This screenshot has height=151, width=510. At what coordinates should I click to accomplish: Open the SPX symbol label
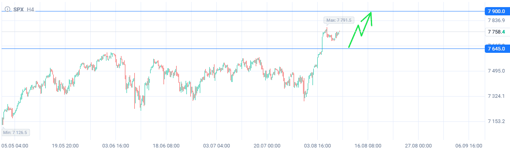(18, 9)
